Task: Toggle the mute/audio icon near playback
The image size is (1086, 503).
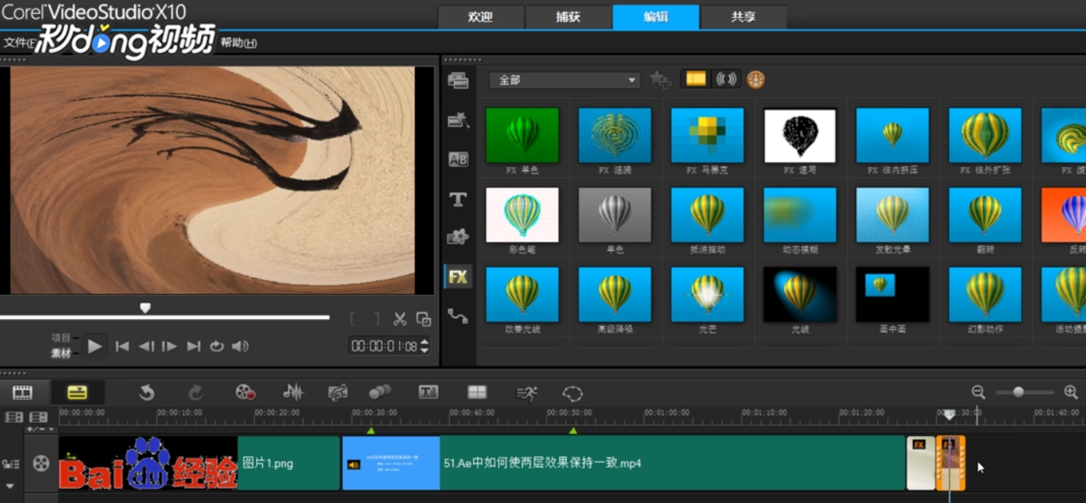Action: pyautogui.click(x=239, y=346)
